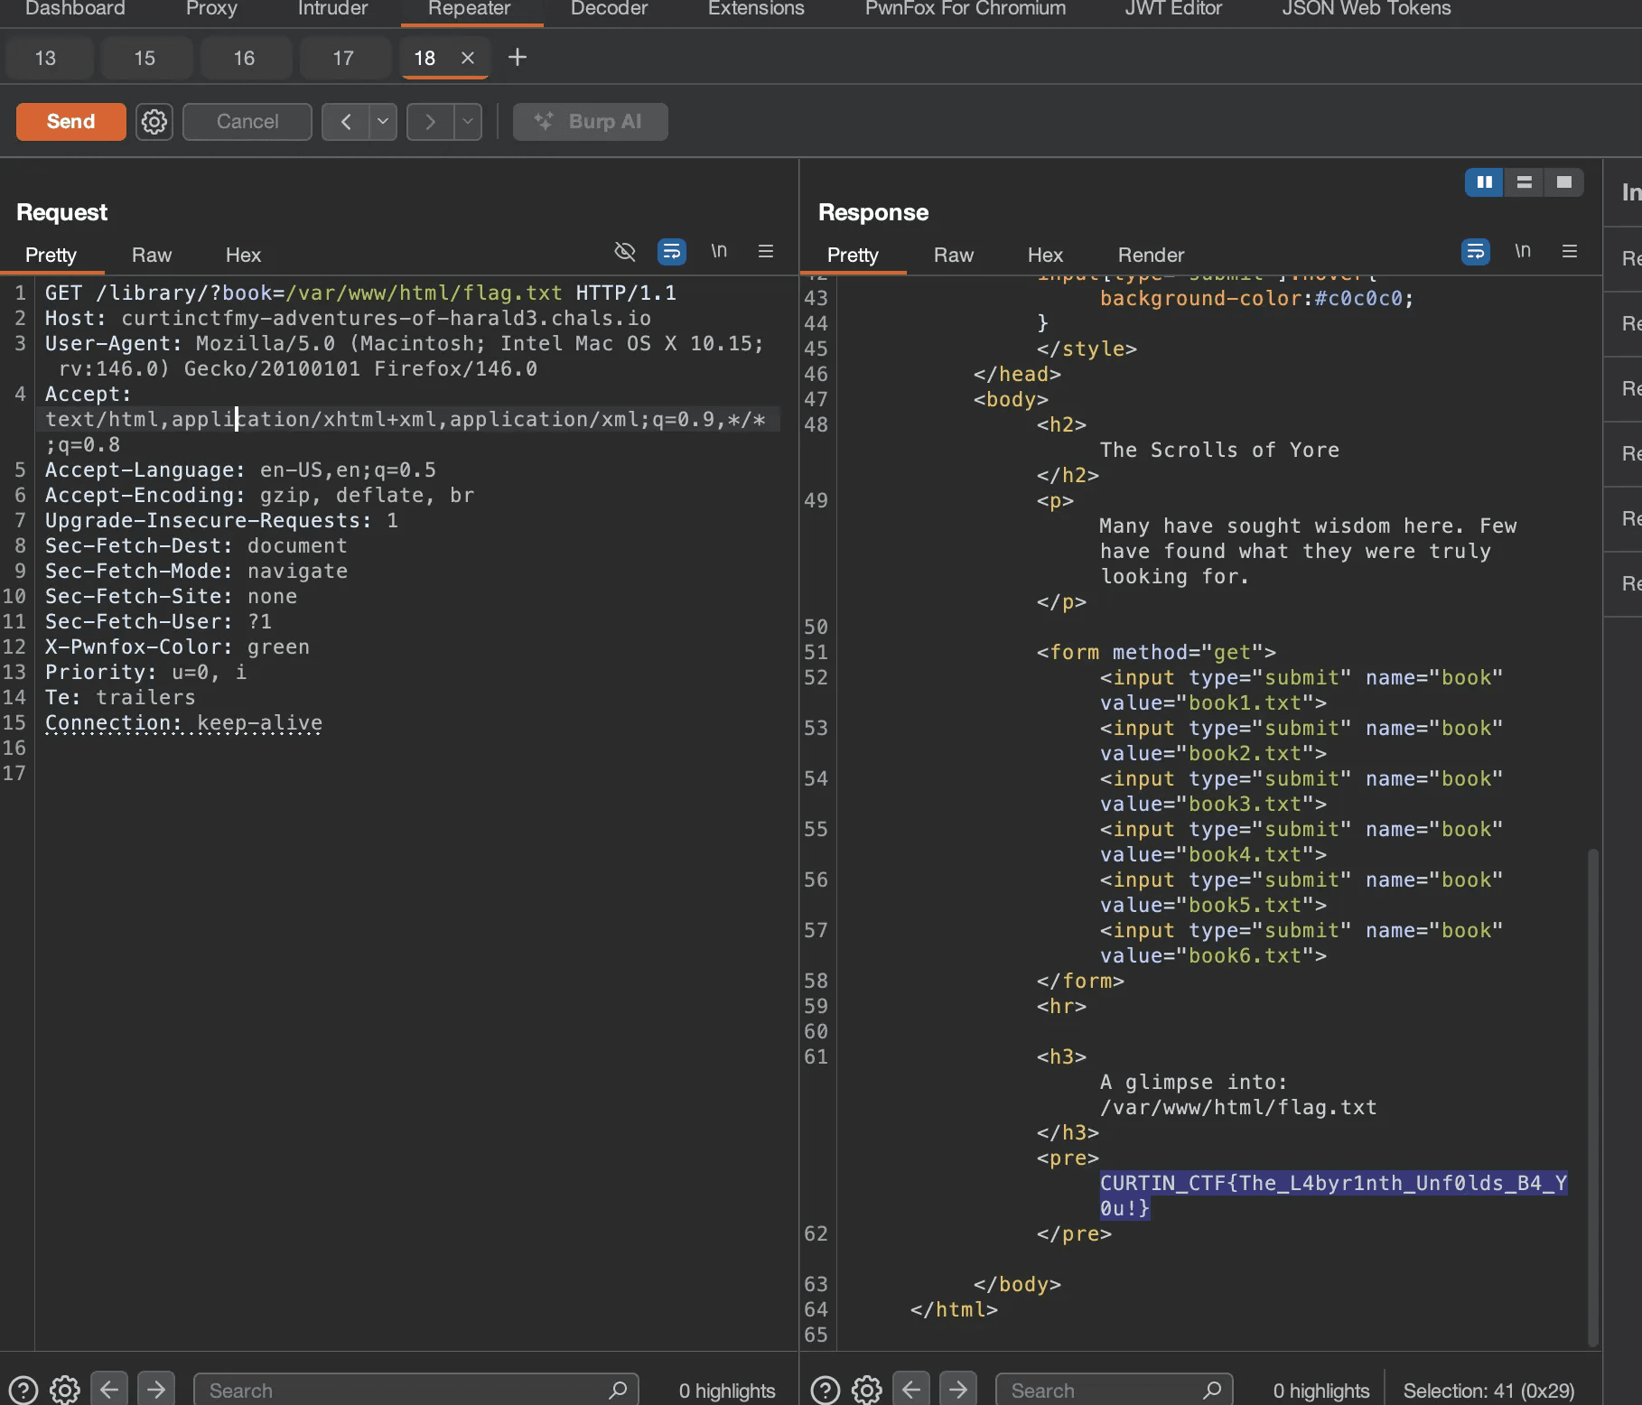Open the dropdown beside the forward-history arrow
Viewport: 1642px width, 1405px height.
(x=467, y=122)
